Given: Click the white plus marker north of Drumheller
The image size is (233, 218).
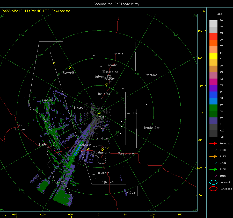Looking at the screenshot, I should pyautogui.click(x=146, y=104).
